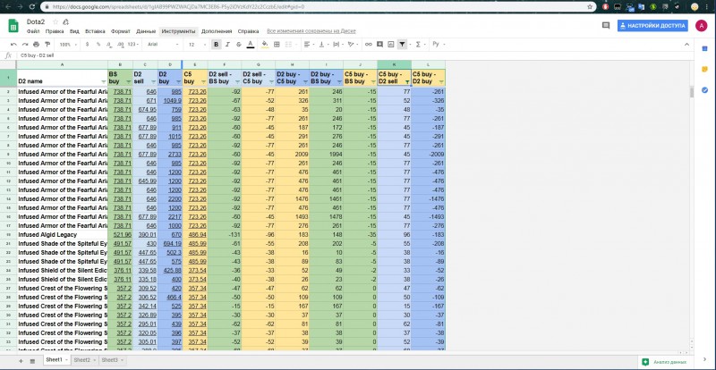Open the fill color picker
Screen dimensions: 716x370
pos(265,45)
